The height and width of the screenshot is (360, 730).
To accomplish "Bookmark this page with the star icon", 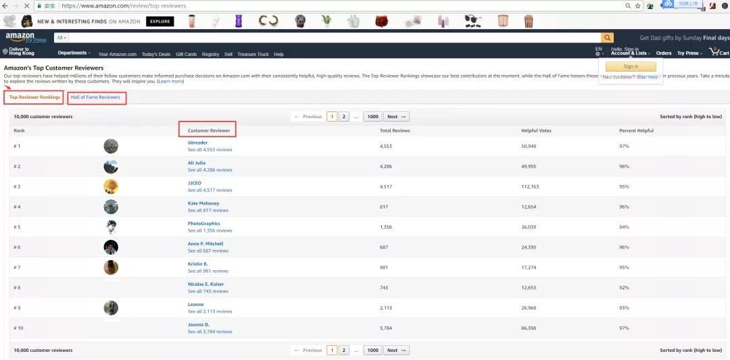I will (x=638, y=5).
